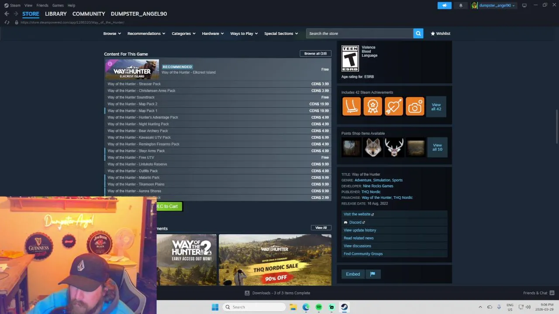Click the Wishlist star link

(x=440, y=33)
